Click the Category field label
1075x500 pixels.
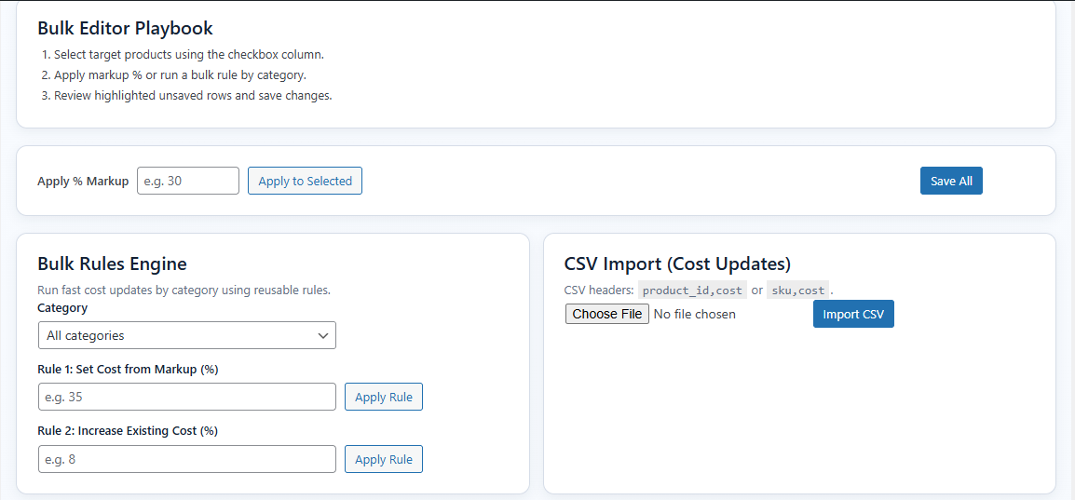[62, 307]
